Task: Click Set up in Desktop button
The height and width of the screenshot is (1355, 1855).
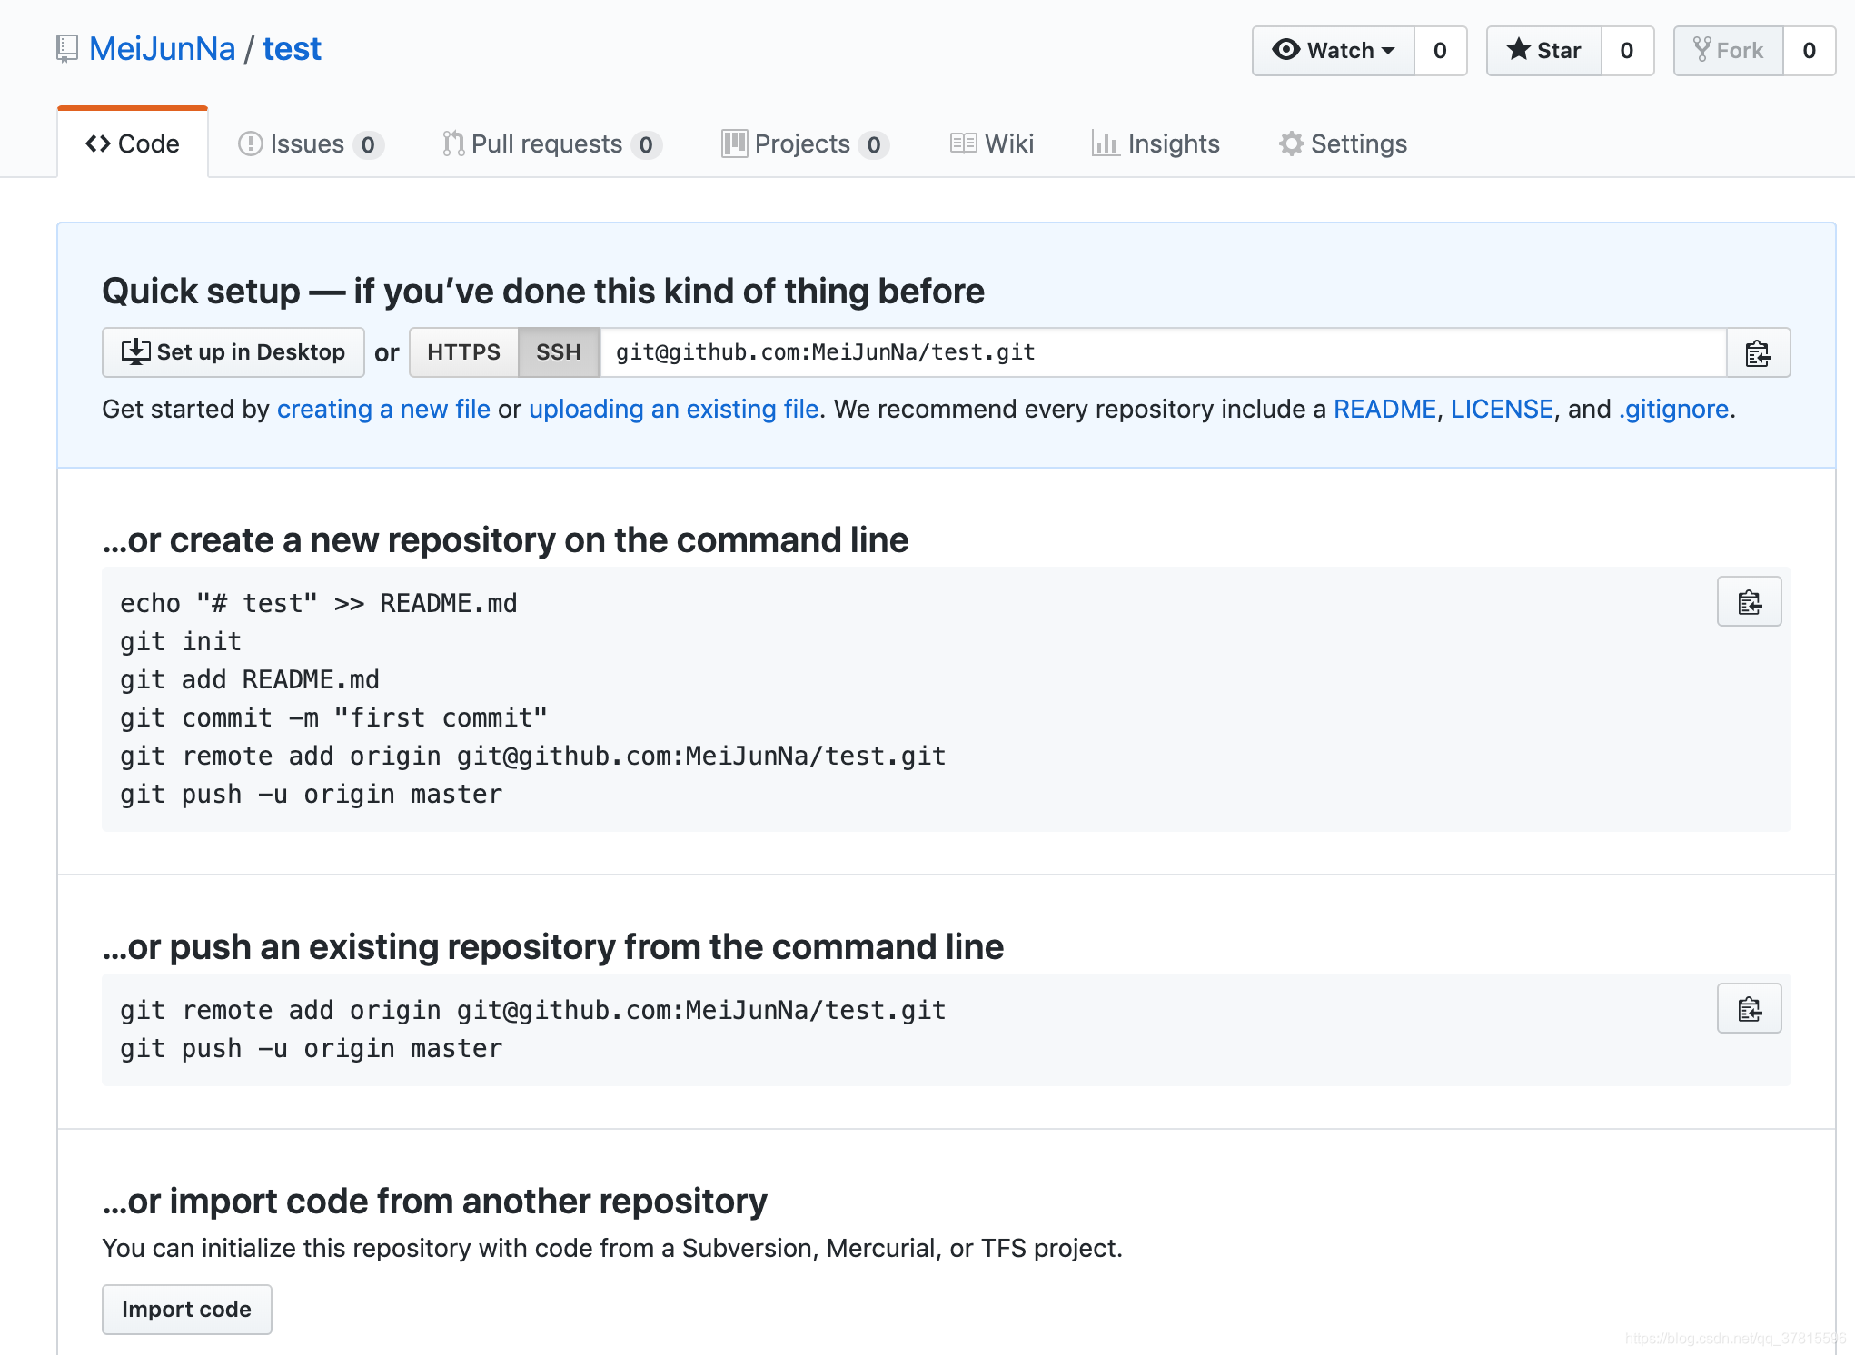Action: [x=233, y=352]
